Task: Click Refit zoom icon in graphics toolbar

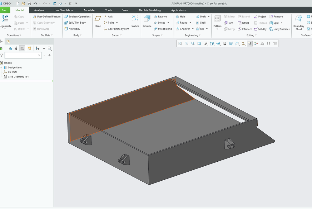Action: [180, 44]
